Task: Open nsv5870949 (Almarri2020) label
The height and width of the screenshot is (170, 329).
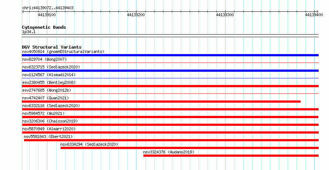Action: pyautogui.click(x=49, y=129)
